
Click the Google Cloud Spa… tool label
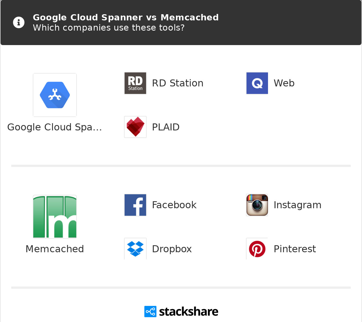click(x=55, y=127)
